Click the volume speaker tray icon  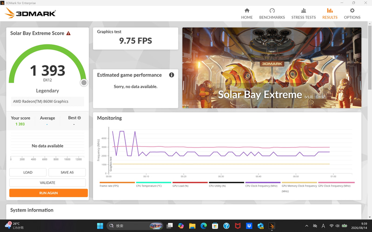coord(338,226)
